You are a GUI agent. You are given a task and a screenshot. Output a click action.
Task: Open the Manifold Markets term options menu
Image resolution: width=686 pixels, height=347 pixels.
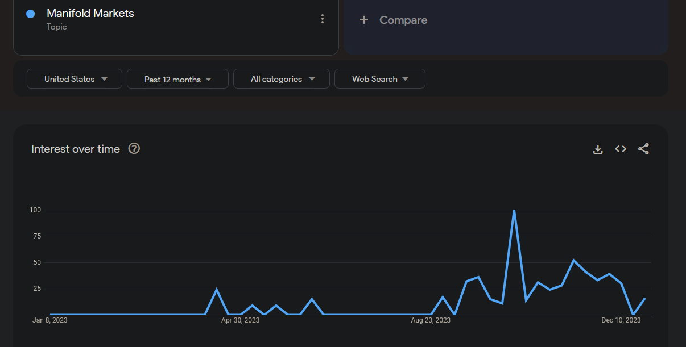(323, 19)
